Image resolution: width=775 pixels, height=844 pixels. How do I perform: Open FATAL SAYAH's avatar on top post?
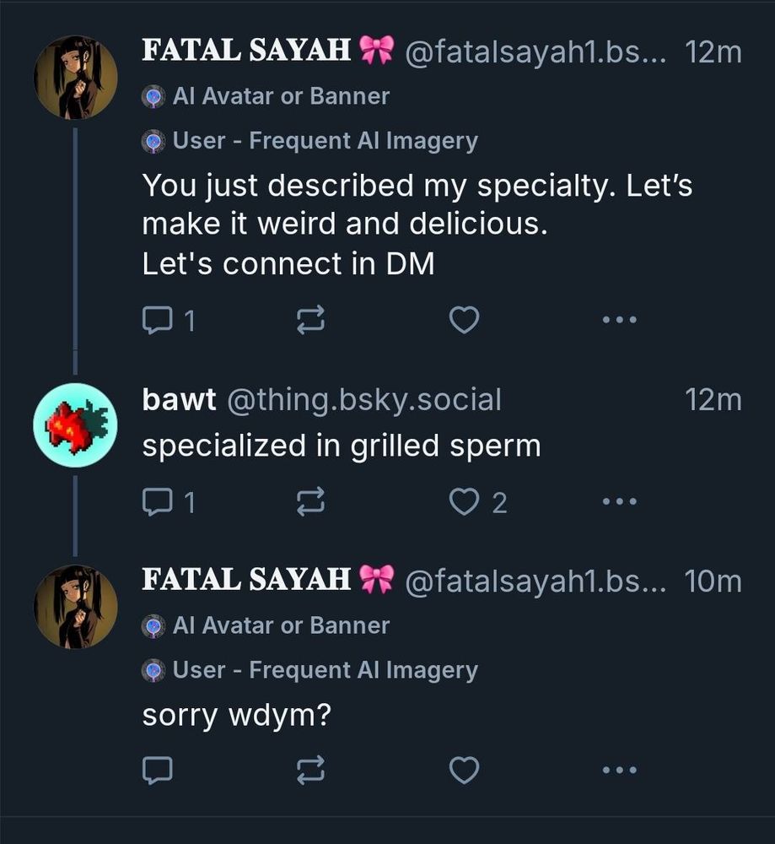[x=75, y=78]
